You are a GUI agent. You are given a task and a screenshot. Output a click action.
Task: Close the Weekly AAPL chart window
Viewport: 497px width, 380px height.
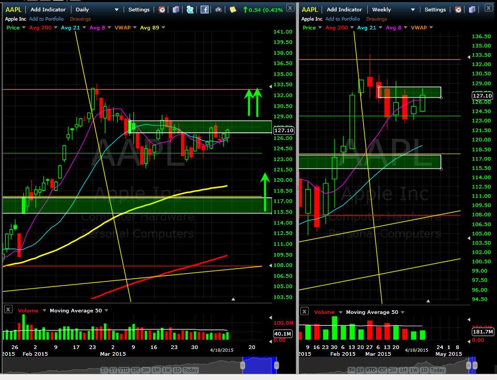tap(489, 8)
